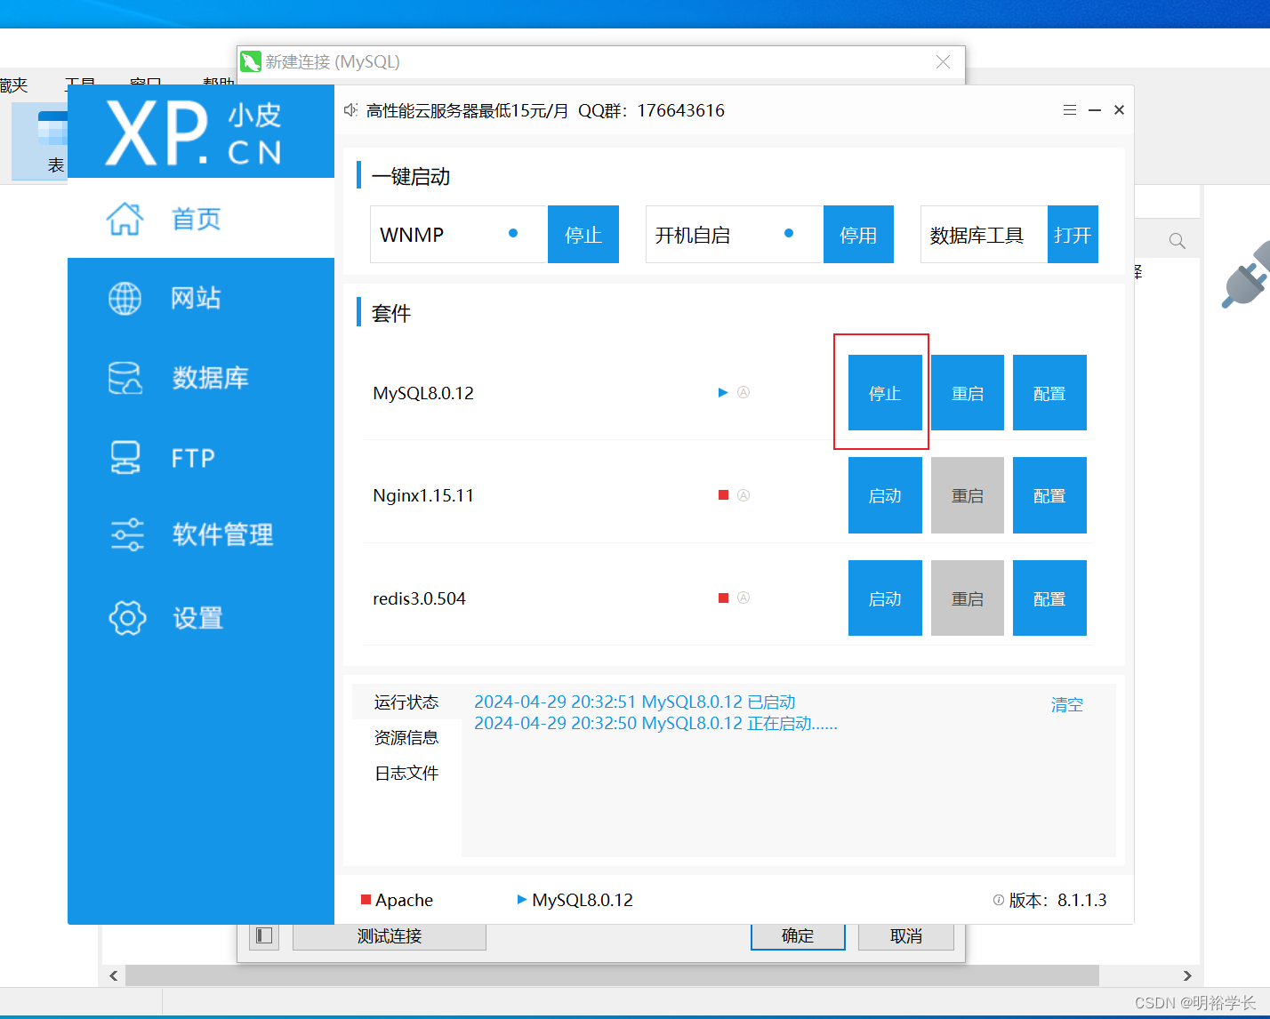
Task: Toggle auto-start Ⓐ icon for Nginx1.15.11
Action: (x=744, y=495)
